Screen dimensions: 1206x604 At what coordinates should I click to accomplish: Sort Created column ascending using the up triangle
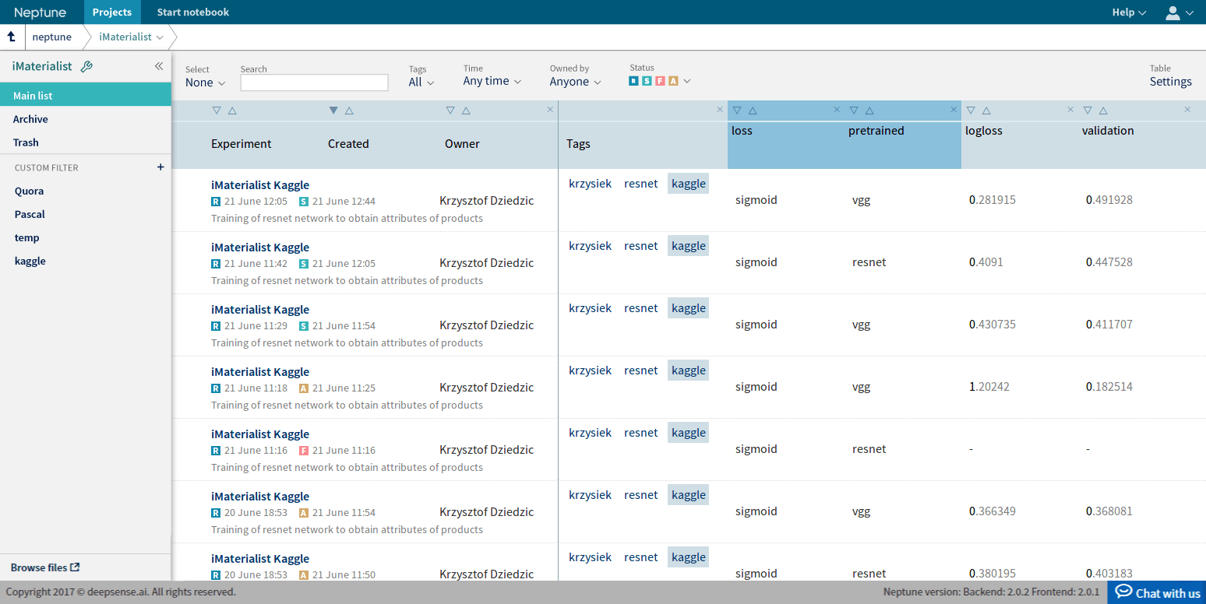349,111
